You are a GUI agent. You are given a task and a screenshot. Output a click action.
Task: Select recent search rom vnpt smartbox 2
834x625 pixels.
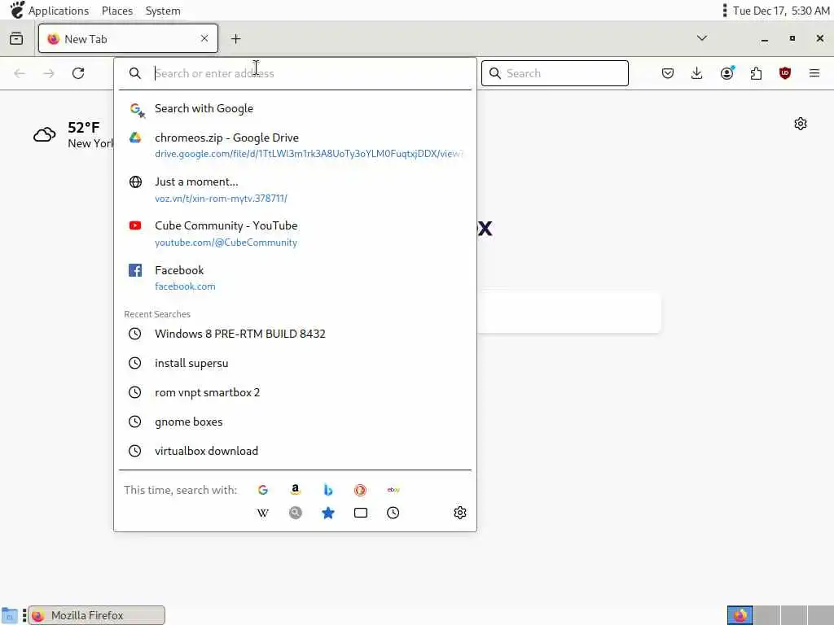tap(295, 392)
